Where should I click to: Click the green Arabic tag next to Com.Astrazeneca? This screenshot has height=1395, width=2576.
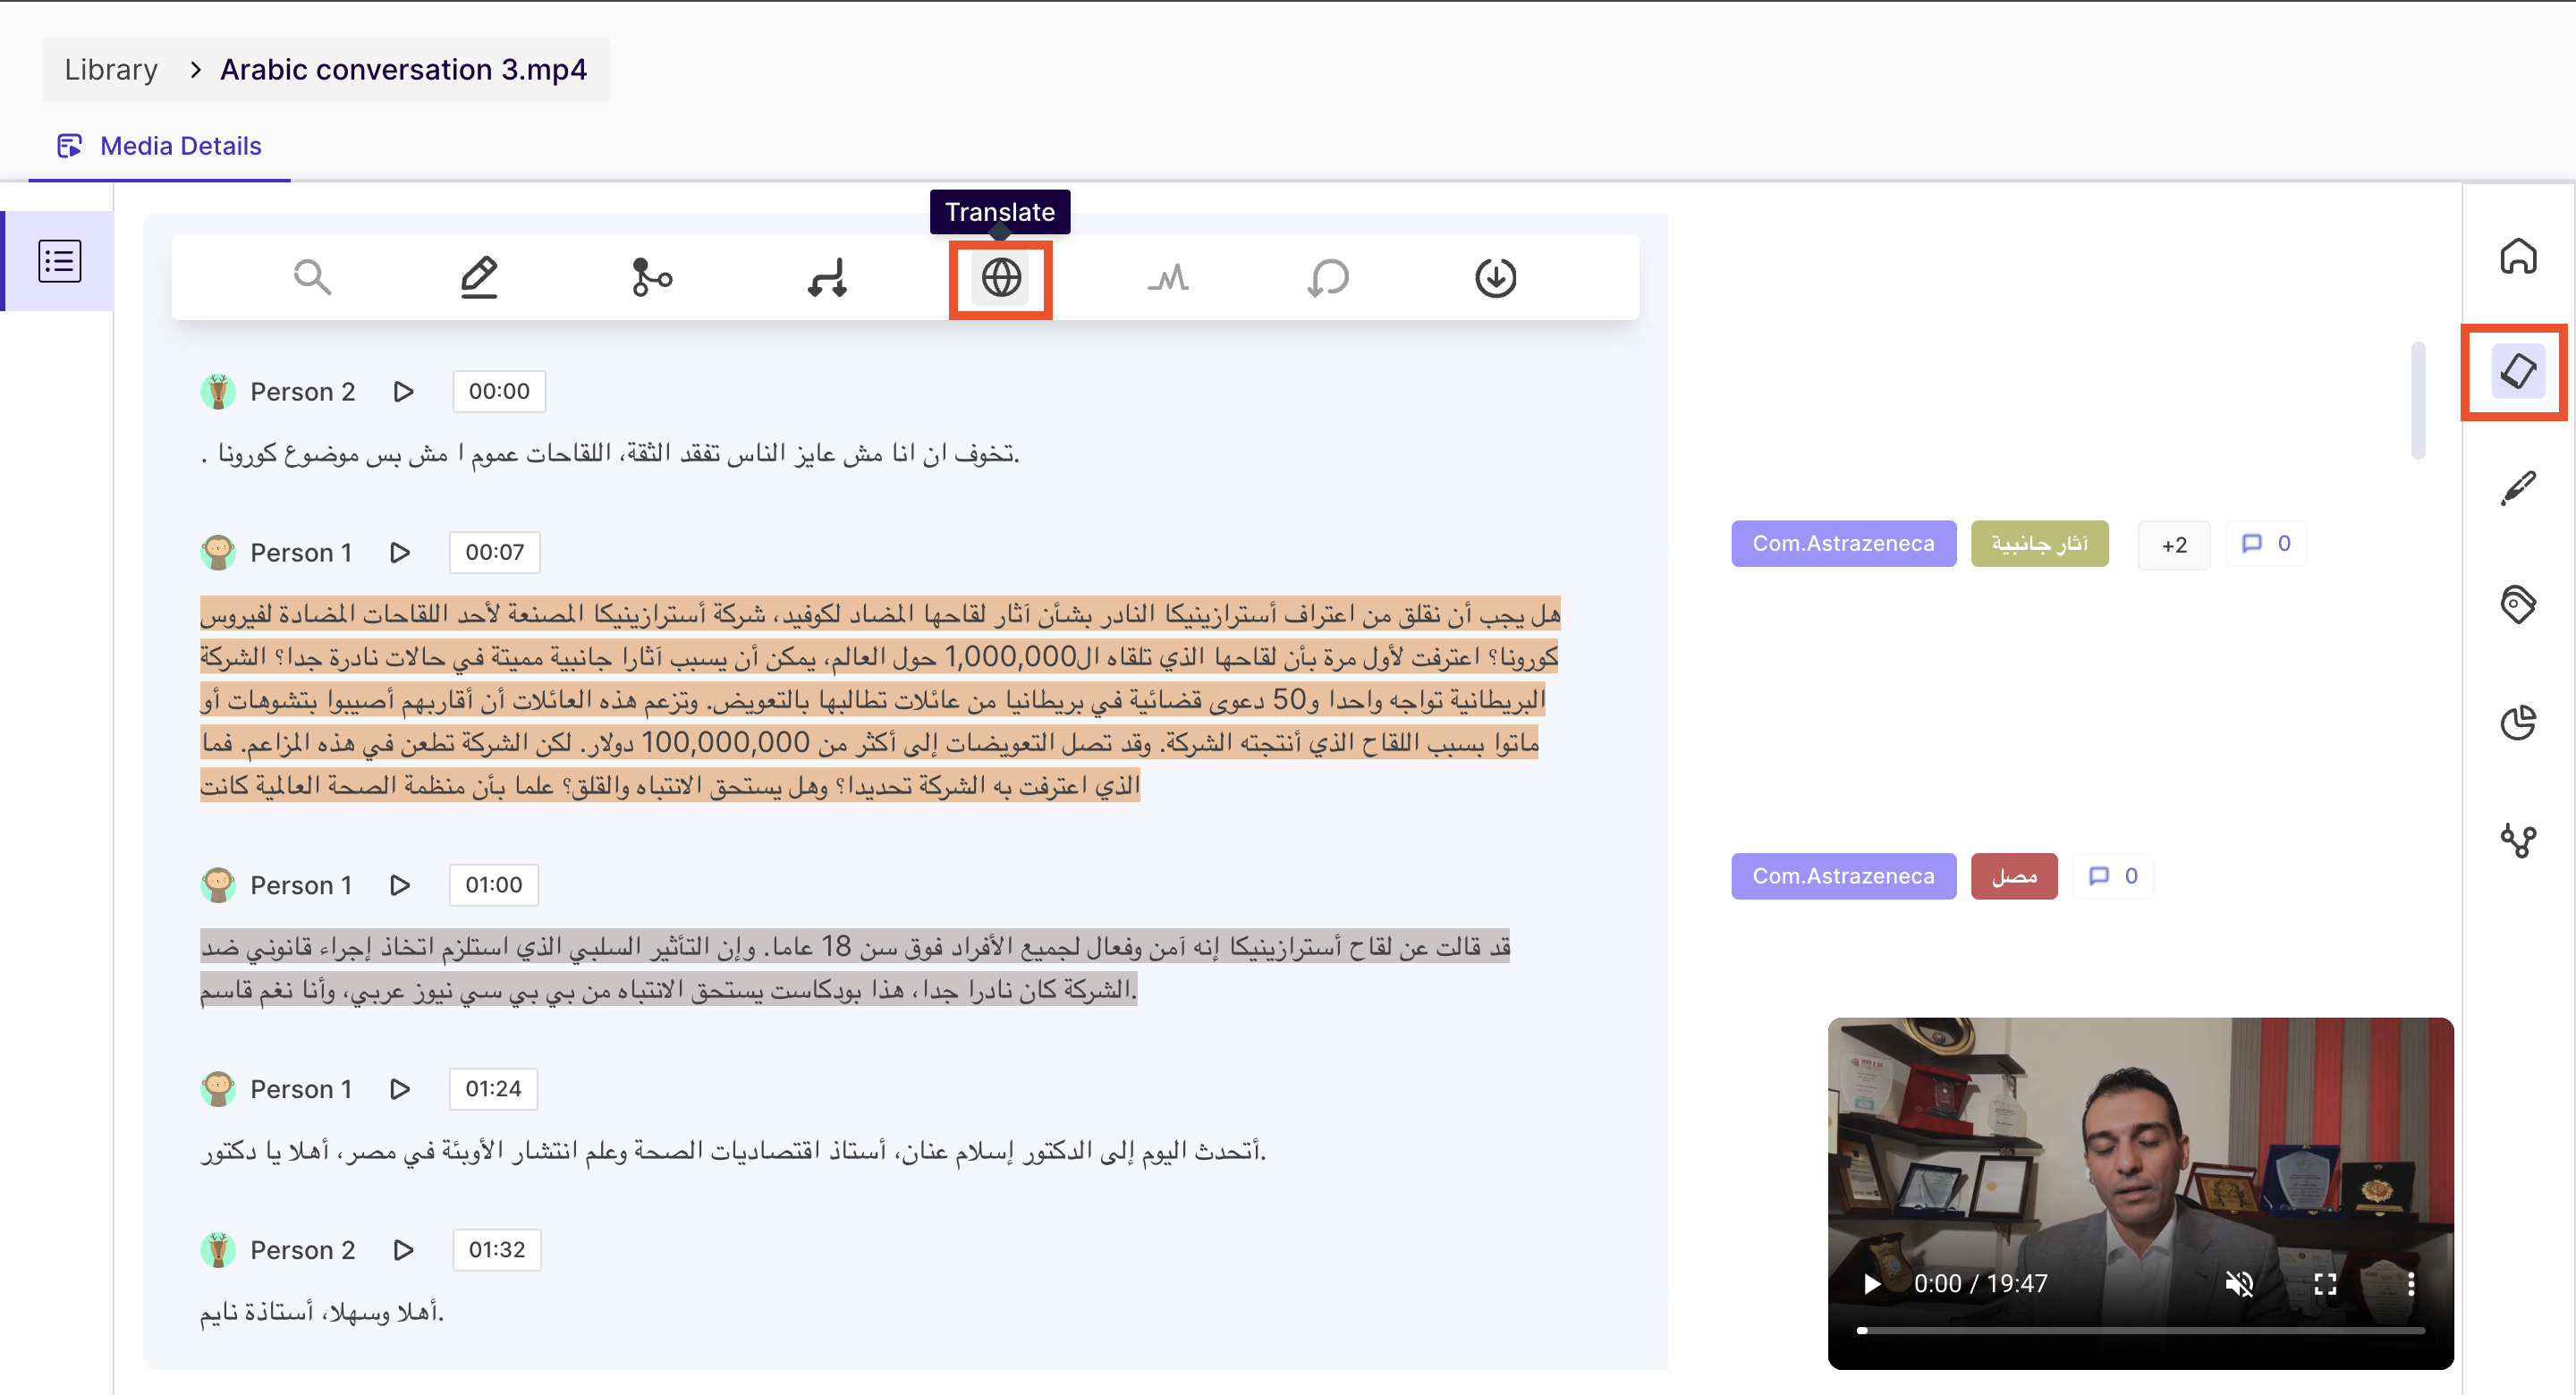(x=2040, y=544)
